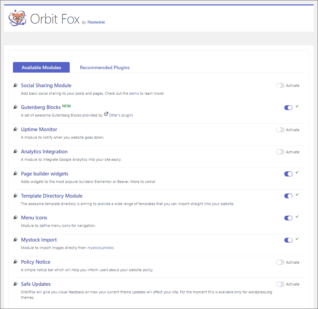Enable the Safe Updates toggle
Screen dimensions: 318x309
280,284
